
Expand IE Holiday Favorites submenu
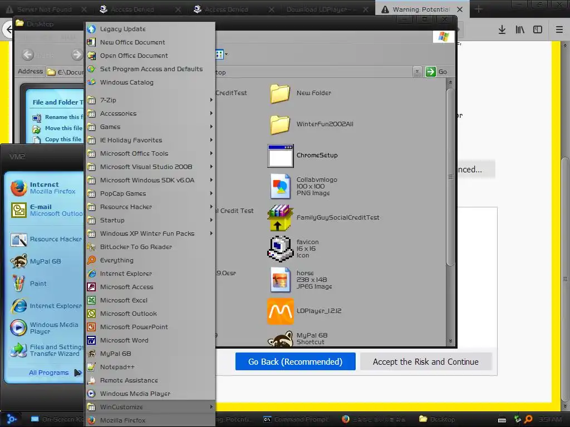pyautogui.click(x=150, y=140)
